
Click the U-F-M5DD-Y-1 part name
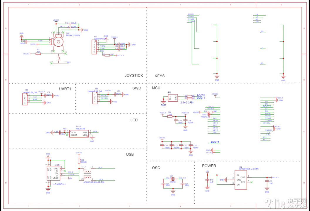(x=59, y=184)
